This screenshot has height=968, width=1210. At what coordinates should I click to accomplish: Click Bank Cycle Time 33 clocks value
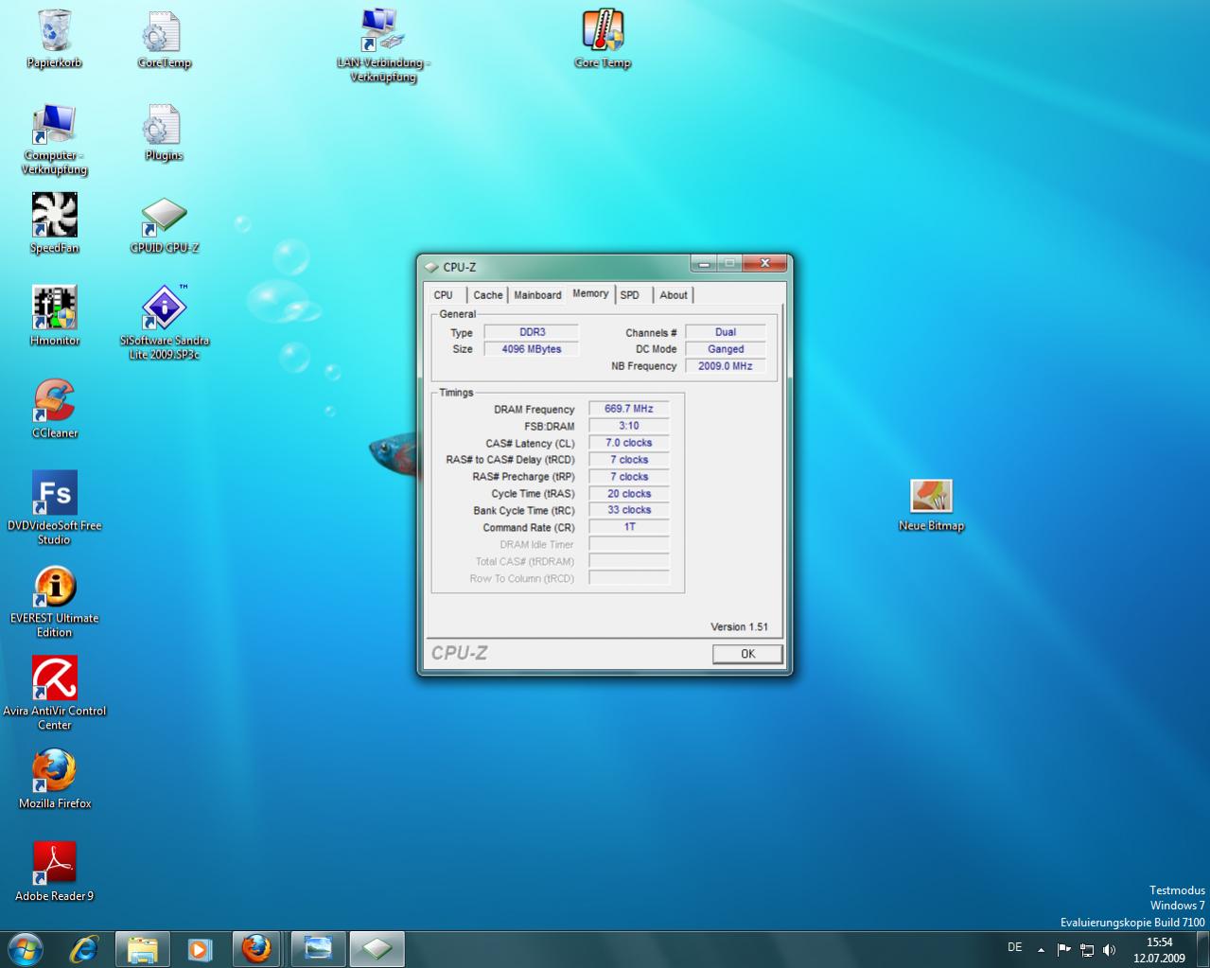629,510
